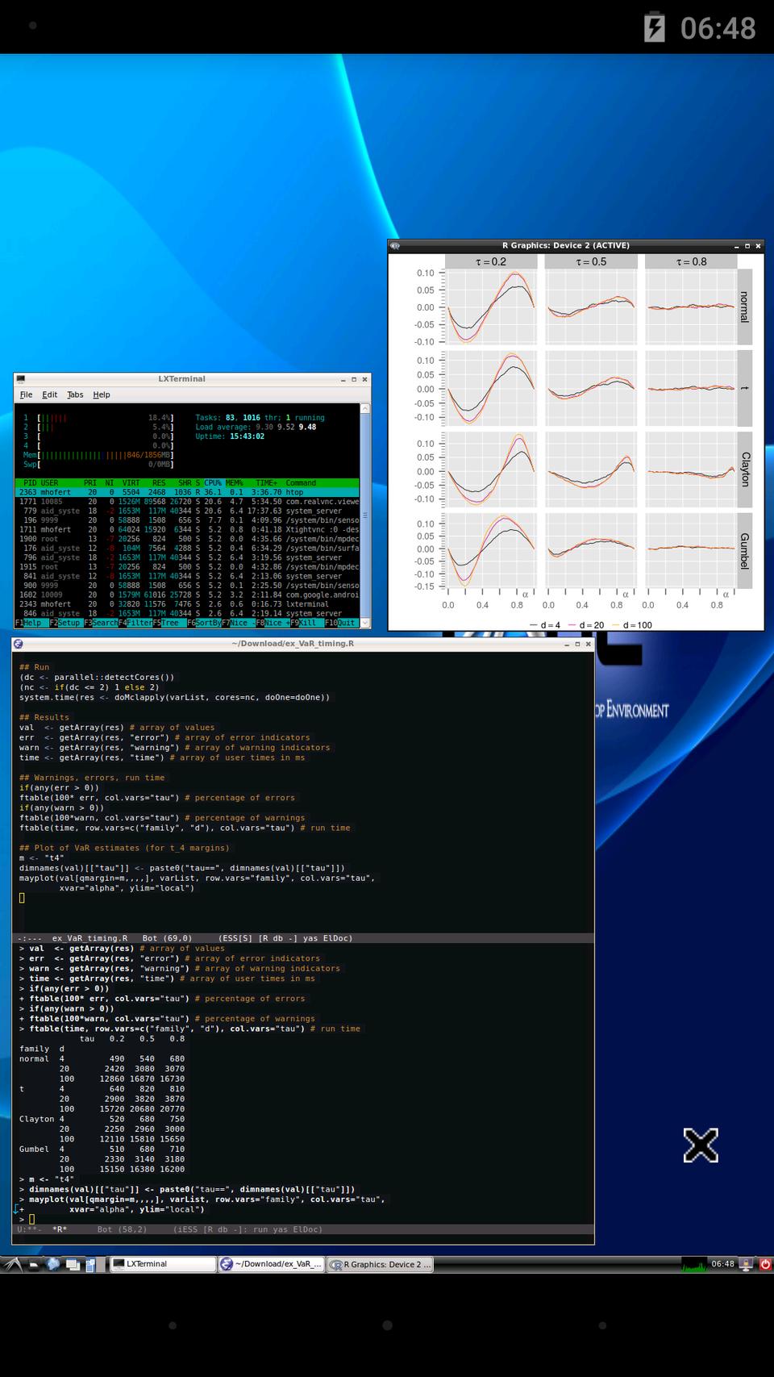The width and height of the screenshot is (774, 1377).
Task: Open the Tabs menu in LXTerminal
Action: tap(75, 394)
